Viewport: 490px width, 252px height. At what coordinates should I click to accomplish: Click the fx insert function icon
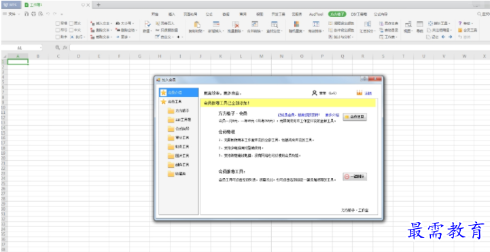65,48
